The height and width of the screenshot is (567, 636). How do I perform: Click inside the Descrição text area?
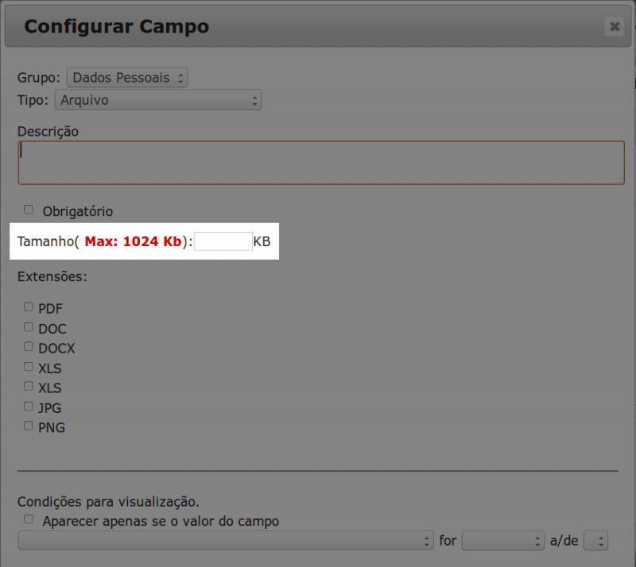318,161
